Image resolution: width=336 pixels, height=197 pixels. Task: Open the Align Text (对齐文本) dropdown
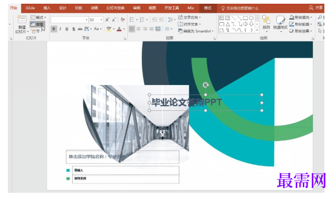pos(189,24)
